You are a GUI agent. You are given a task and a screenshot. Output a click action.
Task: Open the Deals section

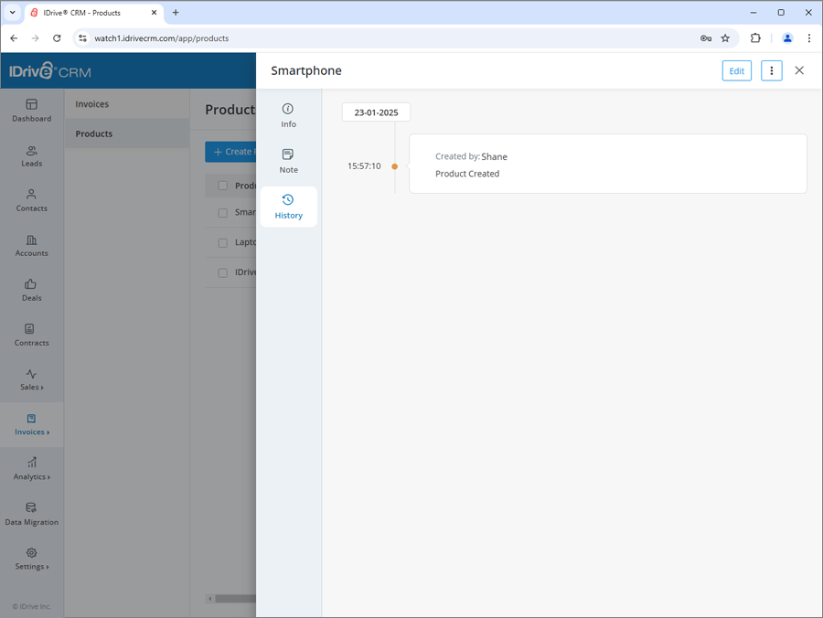(31, 292)
